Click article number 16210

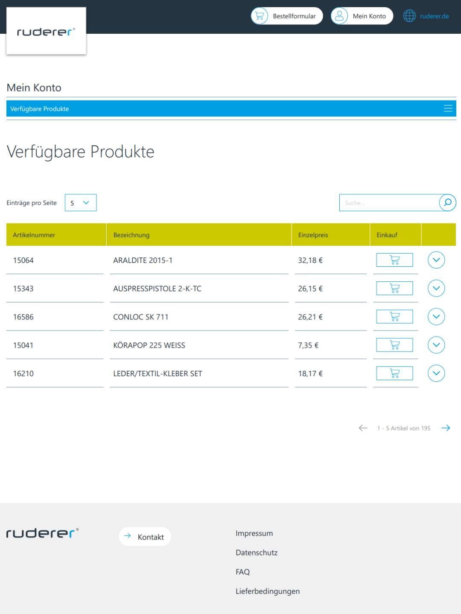(23, 374)
